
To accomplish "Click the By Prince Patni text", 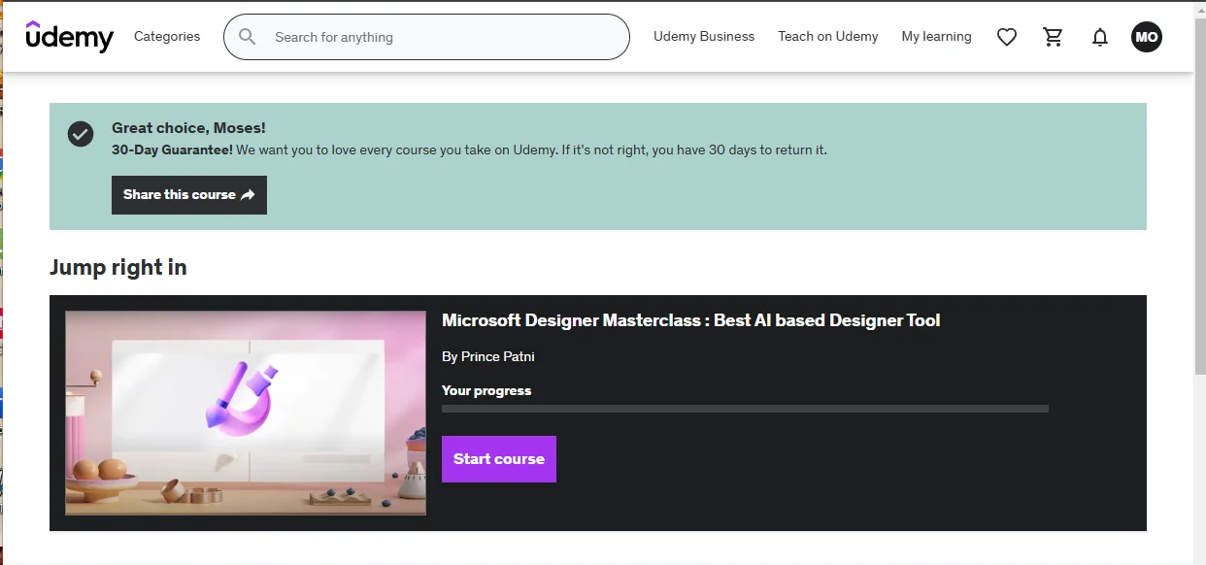I will click(x=488, y=356).
